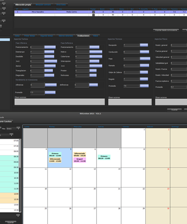This screenshot has width=187, height=224.
Task: Click the Fase Ofensiva Posicionamiento value field
Action: pos(37,47)
